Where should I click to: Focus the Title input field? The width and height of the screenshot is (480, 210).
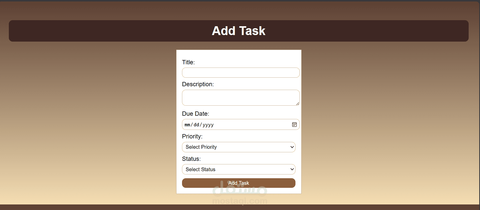pyautogui.click(x=241, y=73)
